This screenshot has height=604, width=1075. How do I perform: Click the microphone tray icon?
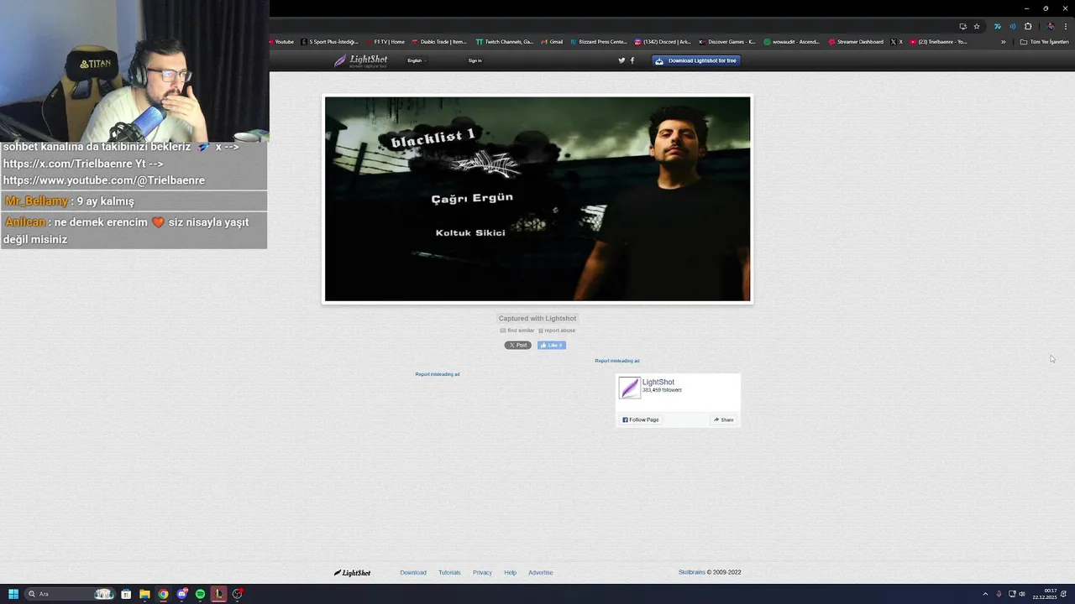pyautogui.click(x=999, y=594)
